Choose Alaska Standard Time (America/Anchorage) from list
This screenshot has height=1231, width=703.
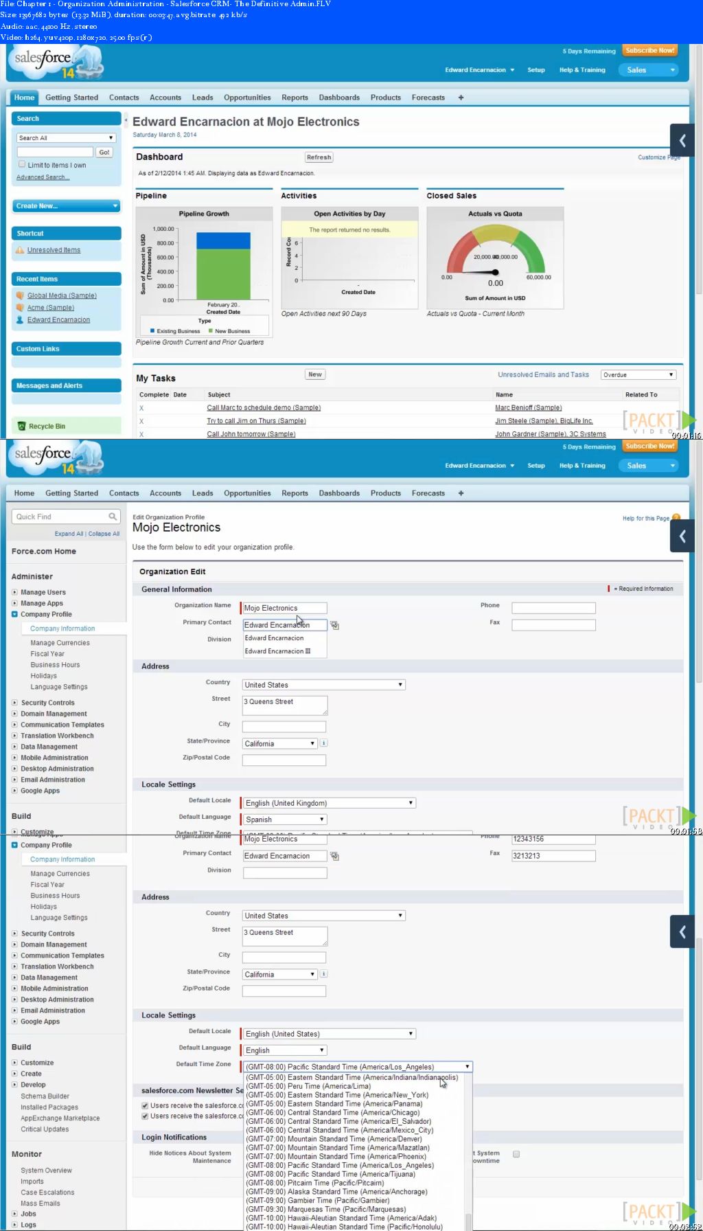coord(336,1192)
